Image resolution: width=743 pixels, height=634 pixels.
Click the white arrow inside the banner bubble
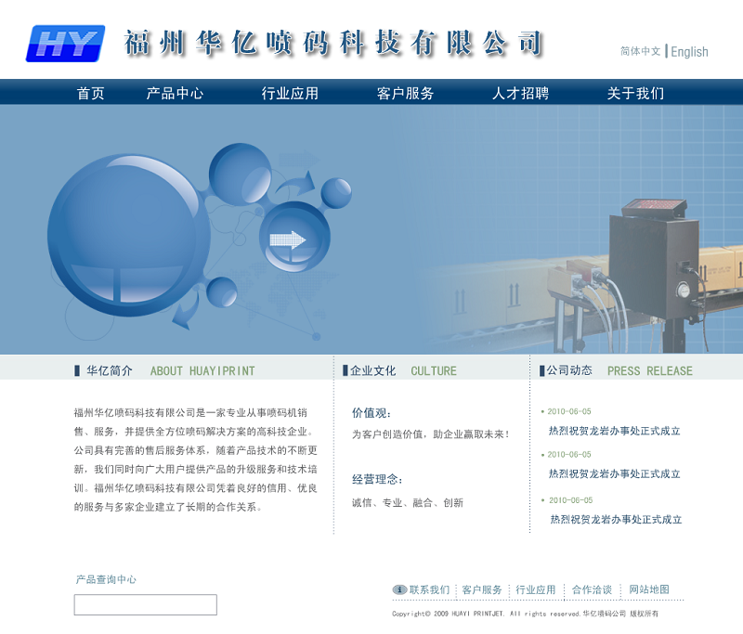point(288,240)
